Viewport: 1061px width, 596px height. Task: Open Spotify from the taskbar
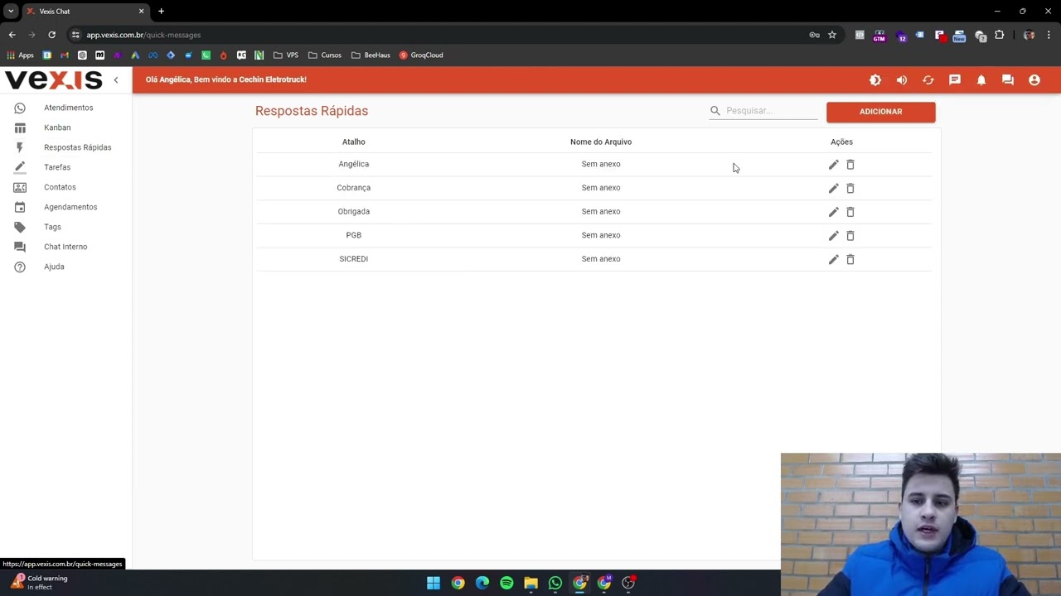coord(506,583)
